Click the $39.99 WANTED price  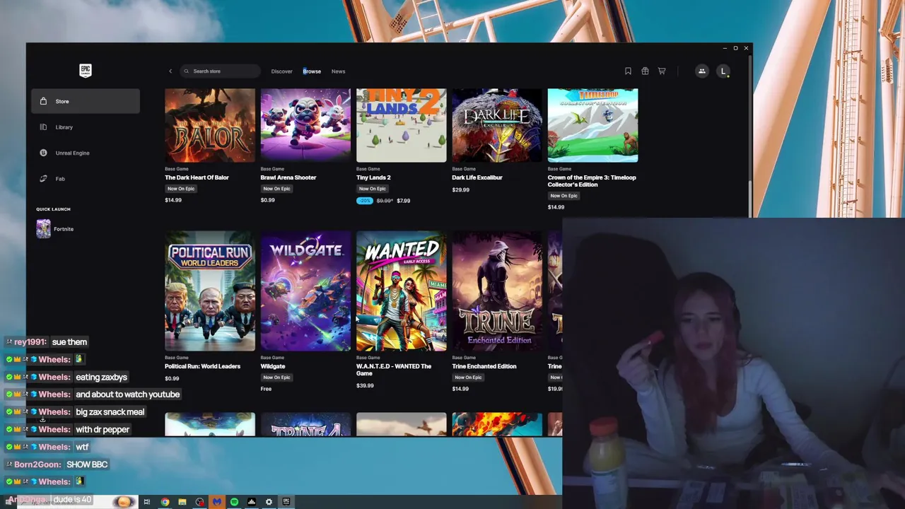(365, 386)
